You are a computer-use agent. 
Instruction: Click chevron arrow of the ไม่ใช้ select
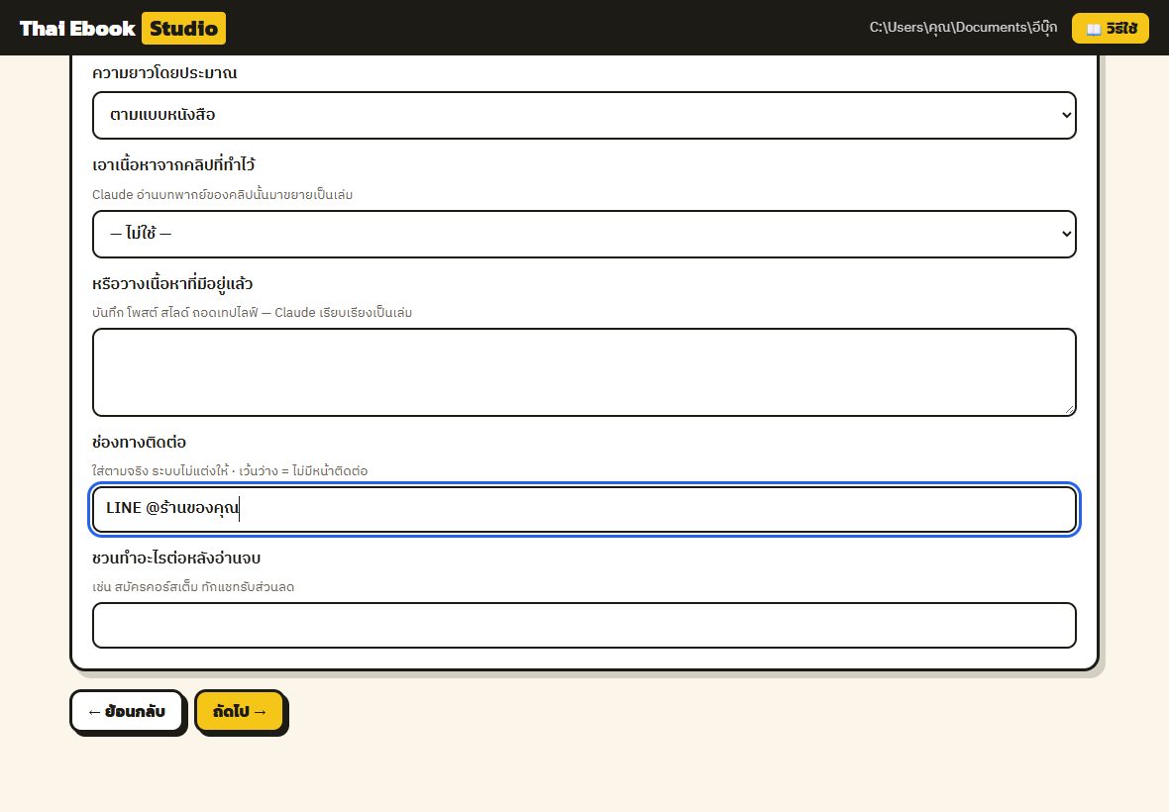[1066, 234]
